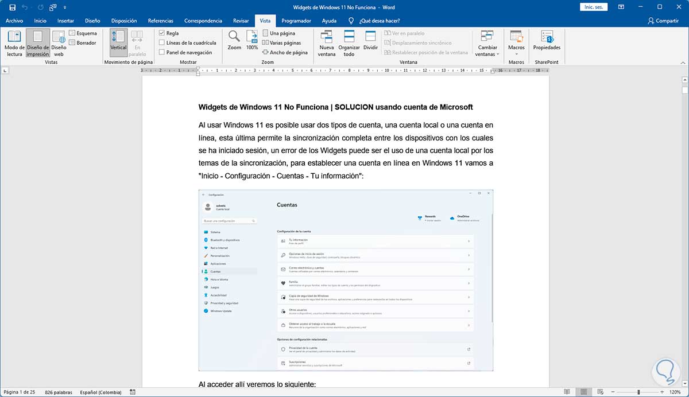Click Organizar todo windows
Viewport: 689px width, 397px height.
pyautogui.click(x=349, y=44)
